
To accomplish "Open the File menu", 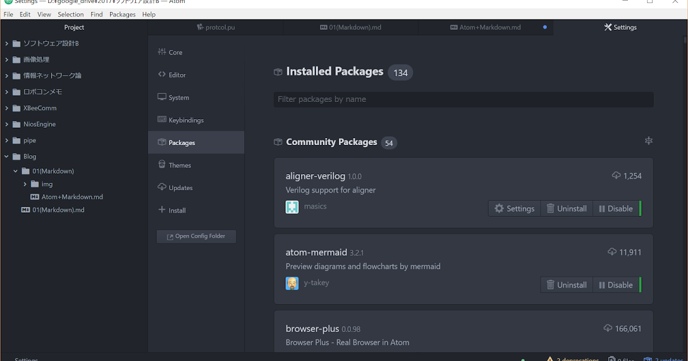I will pyautogui.click(x=8, y=14).
